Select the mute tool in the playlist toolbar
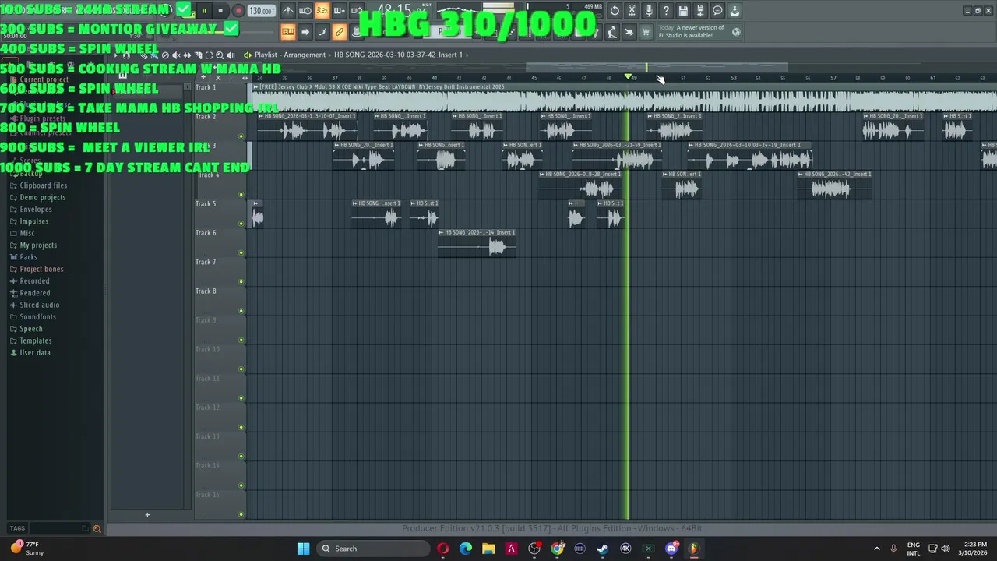Screen dimensions: 997x561 pos(176,55)
